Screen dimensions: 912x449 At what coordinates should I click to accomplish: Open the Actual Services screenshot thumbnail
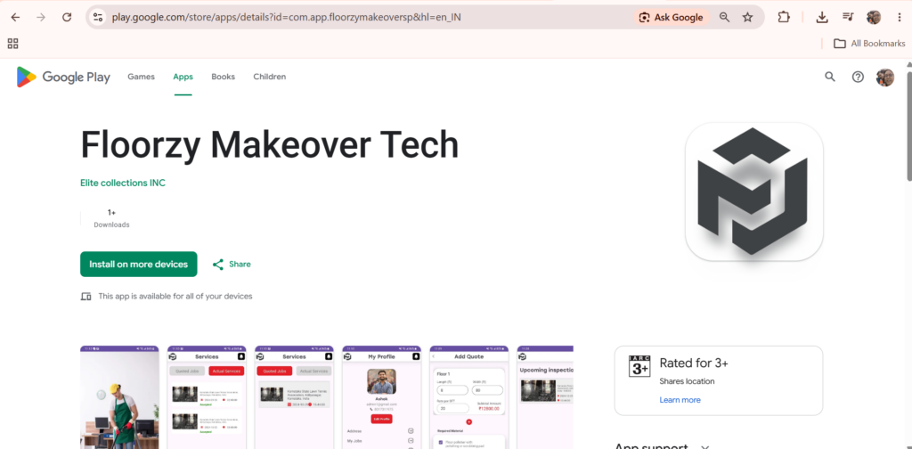207,397
